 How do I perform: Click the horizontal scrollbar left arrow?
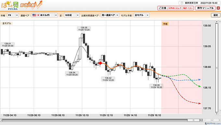(x=1, y=120)
